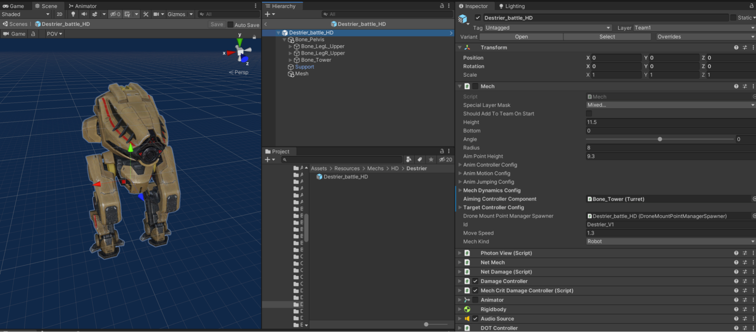Lock the Inspector panel with padlock icon
Viewport: 756px width, 332px height.
click(x=751, y=6)
